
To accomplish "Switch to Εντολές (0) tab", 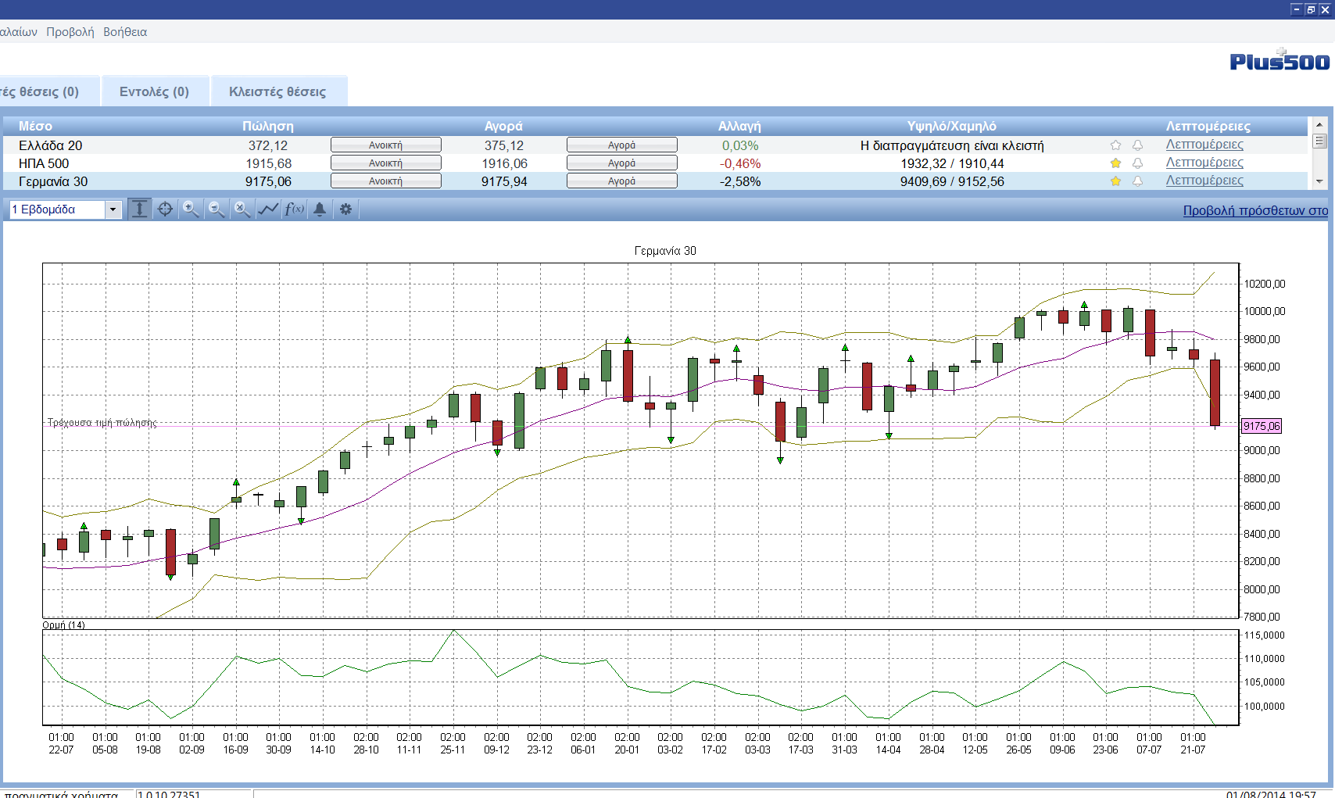I will click(x=155, y=91).
